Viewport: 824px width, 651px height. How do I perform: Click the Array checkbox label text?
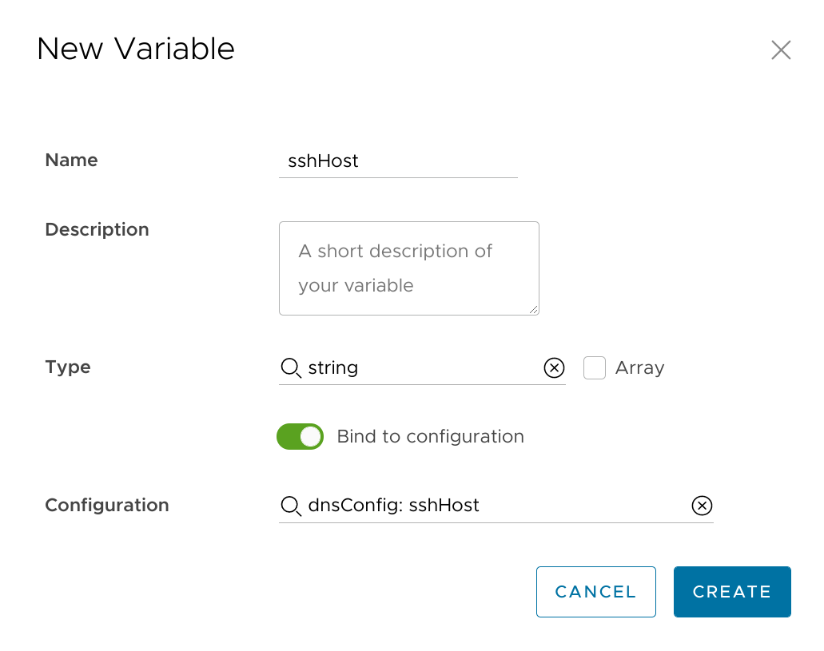[639, 367]
